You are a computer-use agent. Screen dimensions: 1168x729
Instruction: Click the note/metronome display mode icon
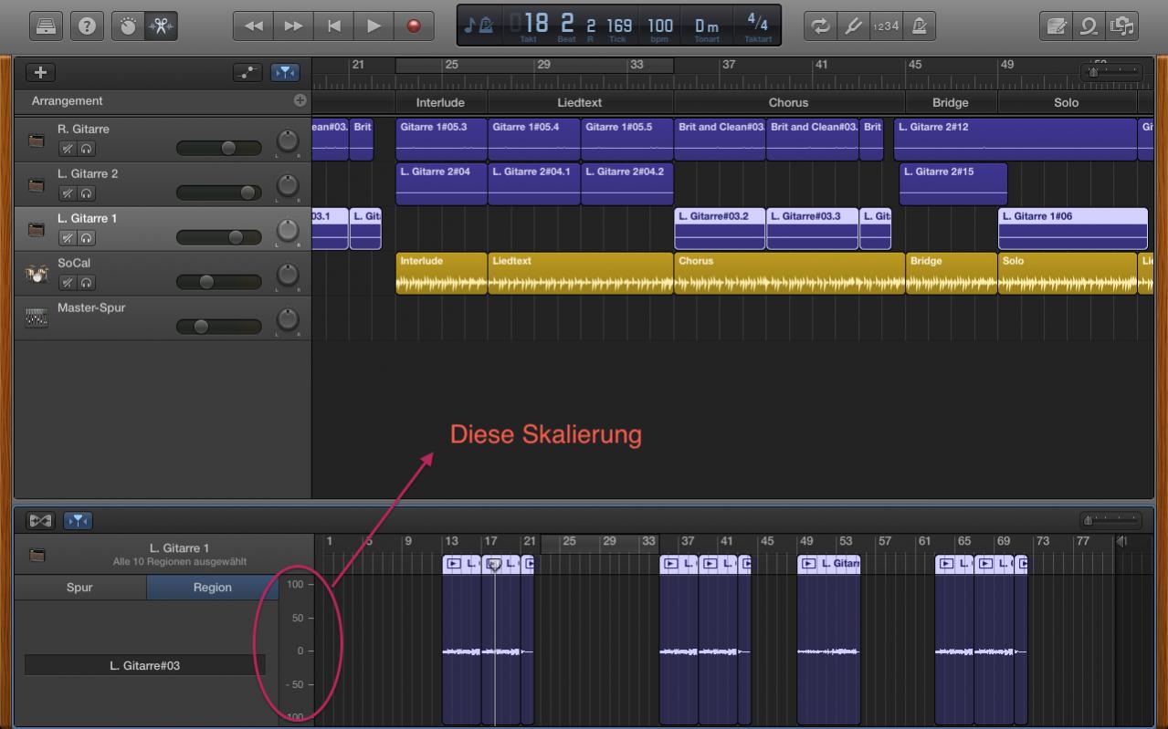(x=479, y=26)
